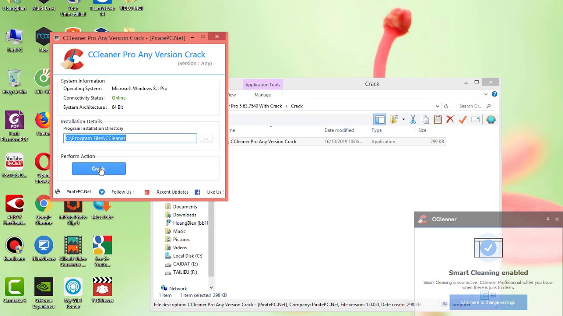Click the Copy icon in Explorer toolbar
This screenshot has width=563, height=316.
point(425,119)
